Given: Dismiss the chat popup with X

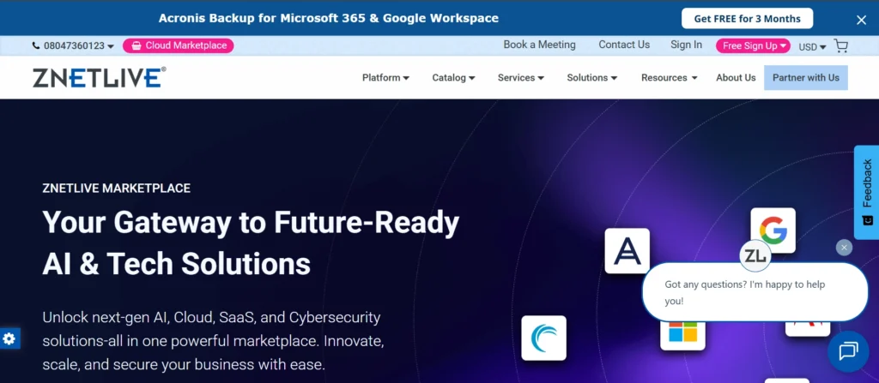Looking at the screenshot, I should [844, 247].
